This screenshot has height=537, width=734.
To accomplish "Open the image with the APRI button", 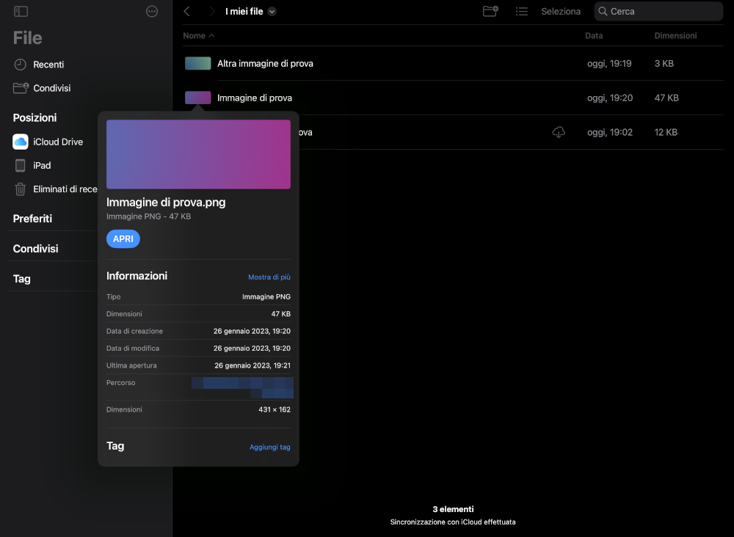I will (123, 238).
